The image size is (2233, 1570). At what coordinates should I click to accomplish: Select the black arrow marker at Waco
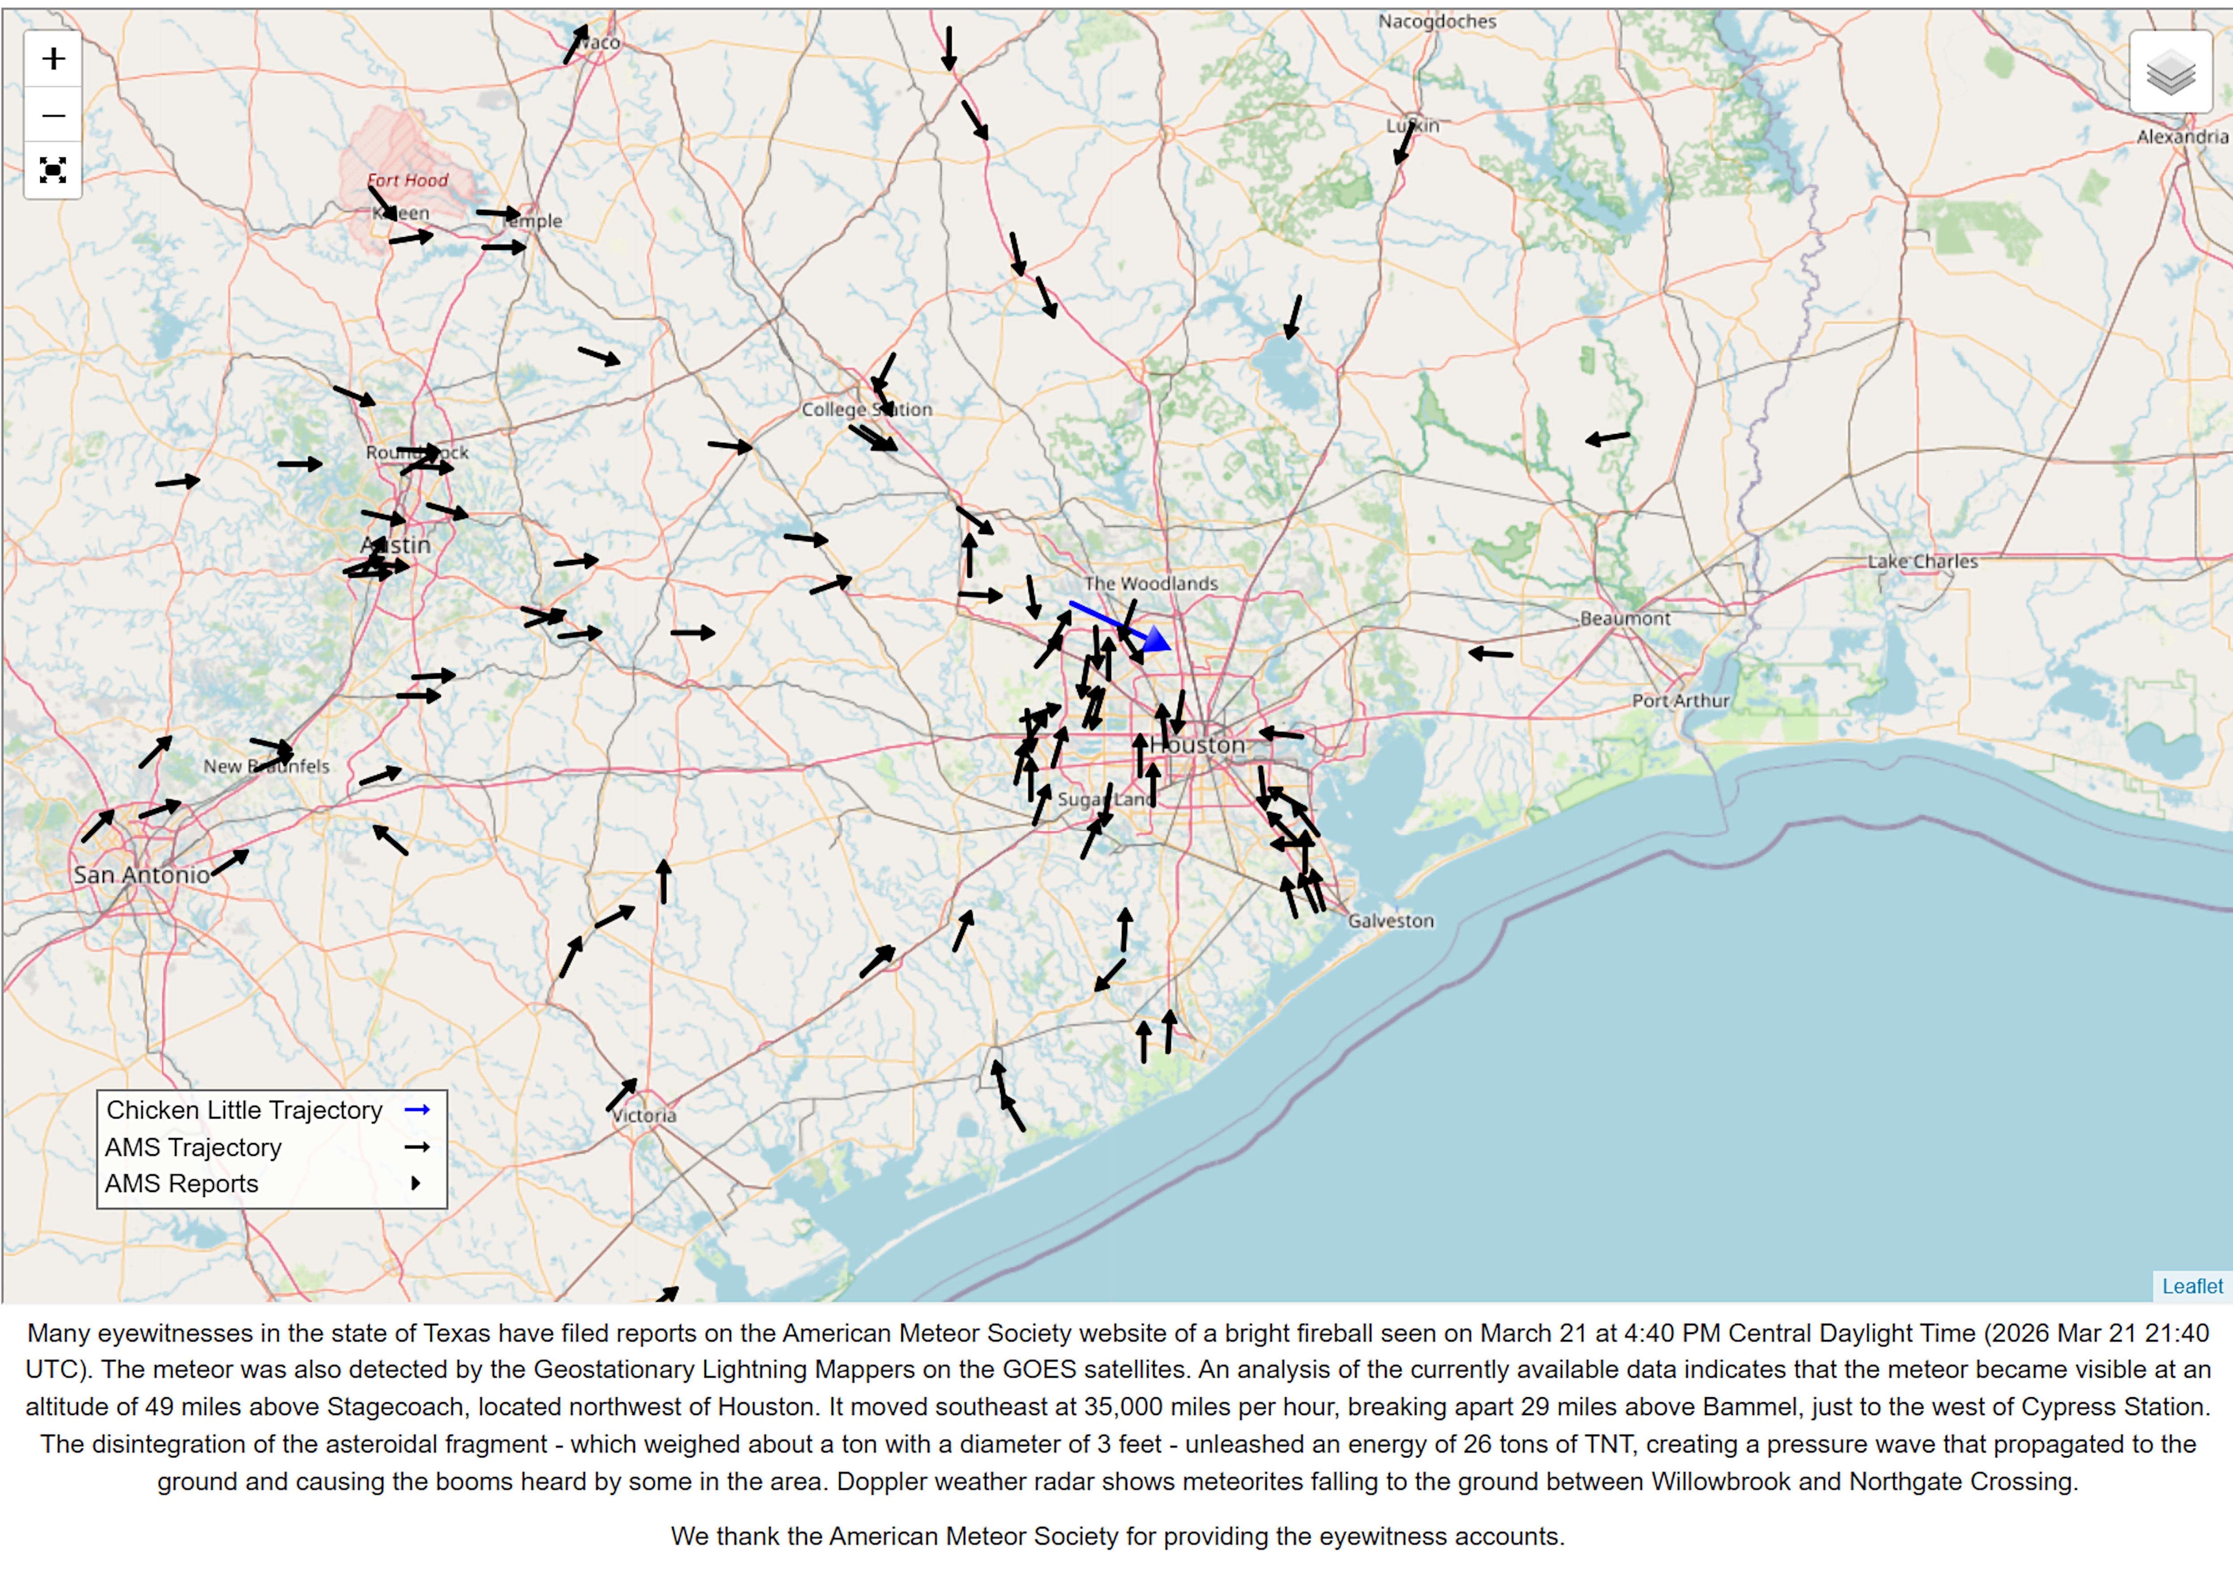(576, 45)
